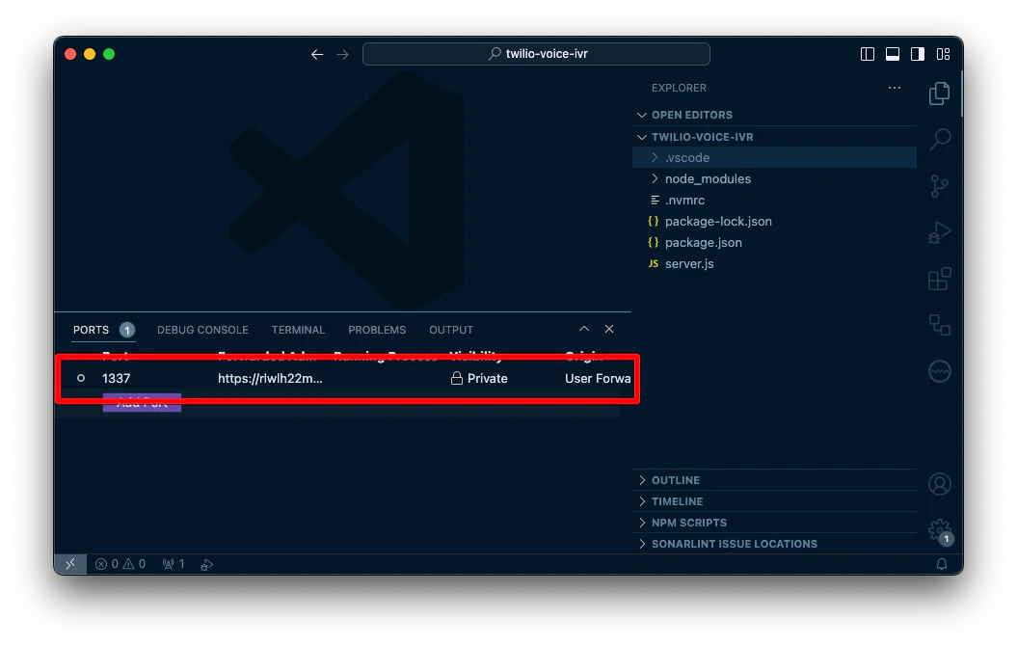Switch to the PROBLEMS tab
The height and width of the screenshot is (646, 1017).
point(377,330)
